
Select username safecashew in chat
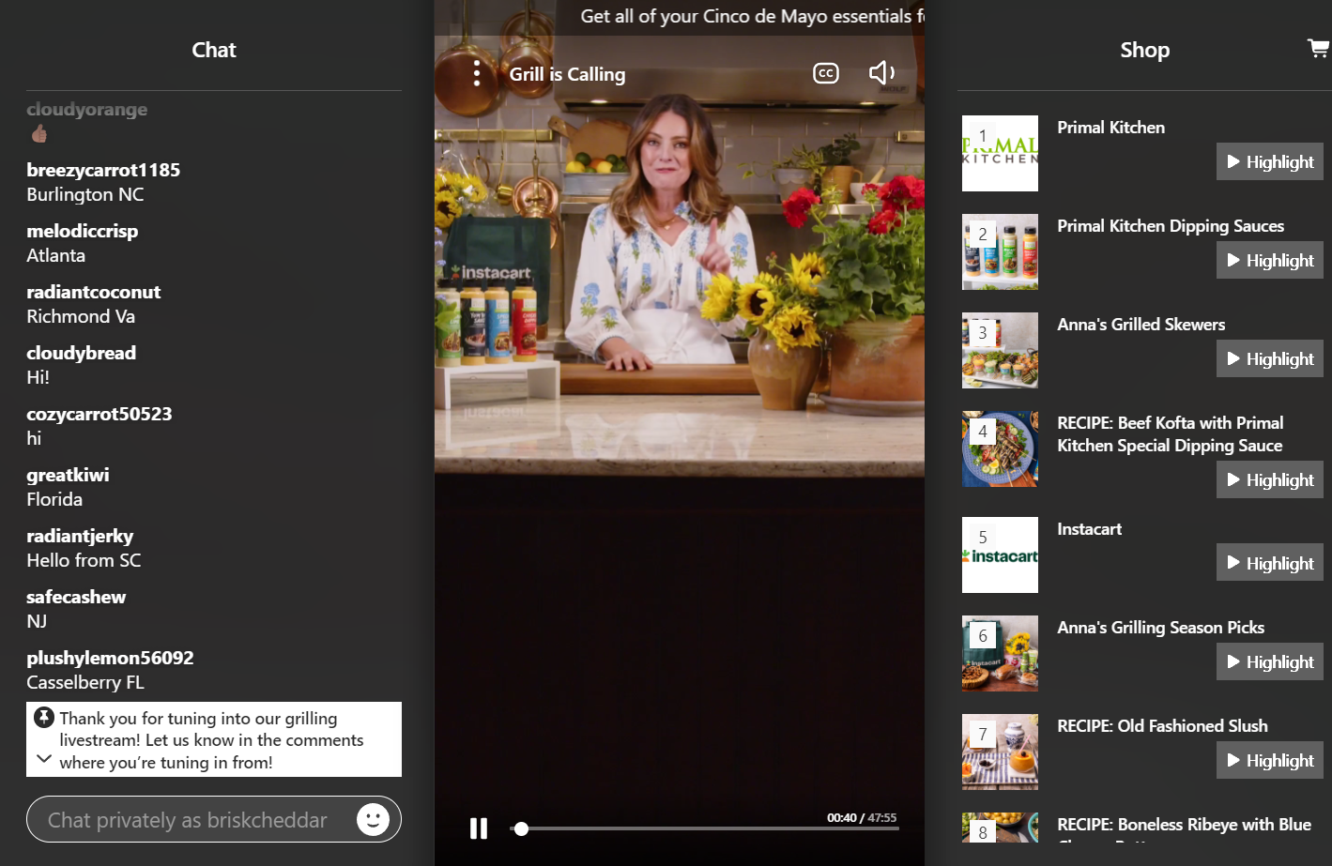tap(76, 597)
